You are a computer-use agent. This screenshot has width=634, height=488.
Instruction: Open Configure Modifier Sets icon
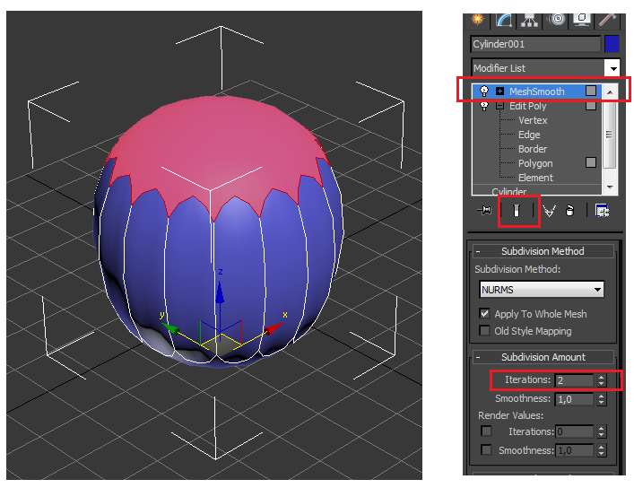[x=602, y=211]
